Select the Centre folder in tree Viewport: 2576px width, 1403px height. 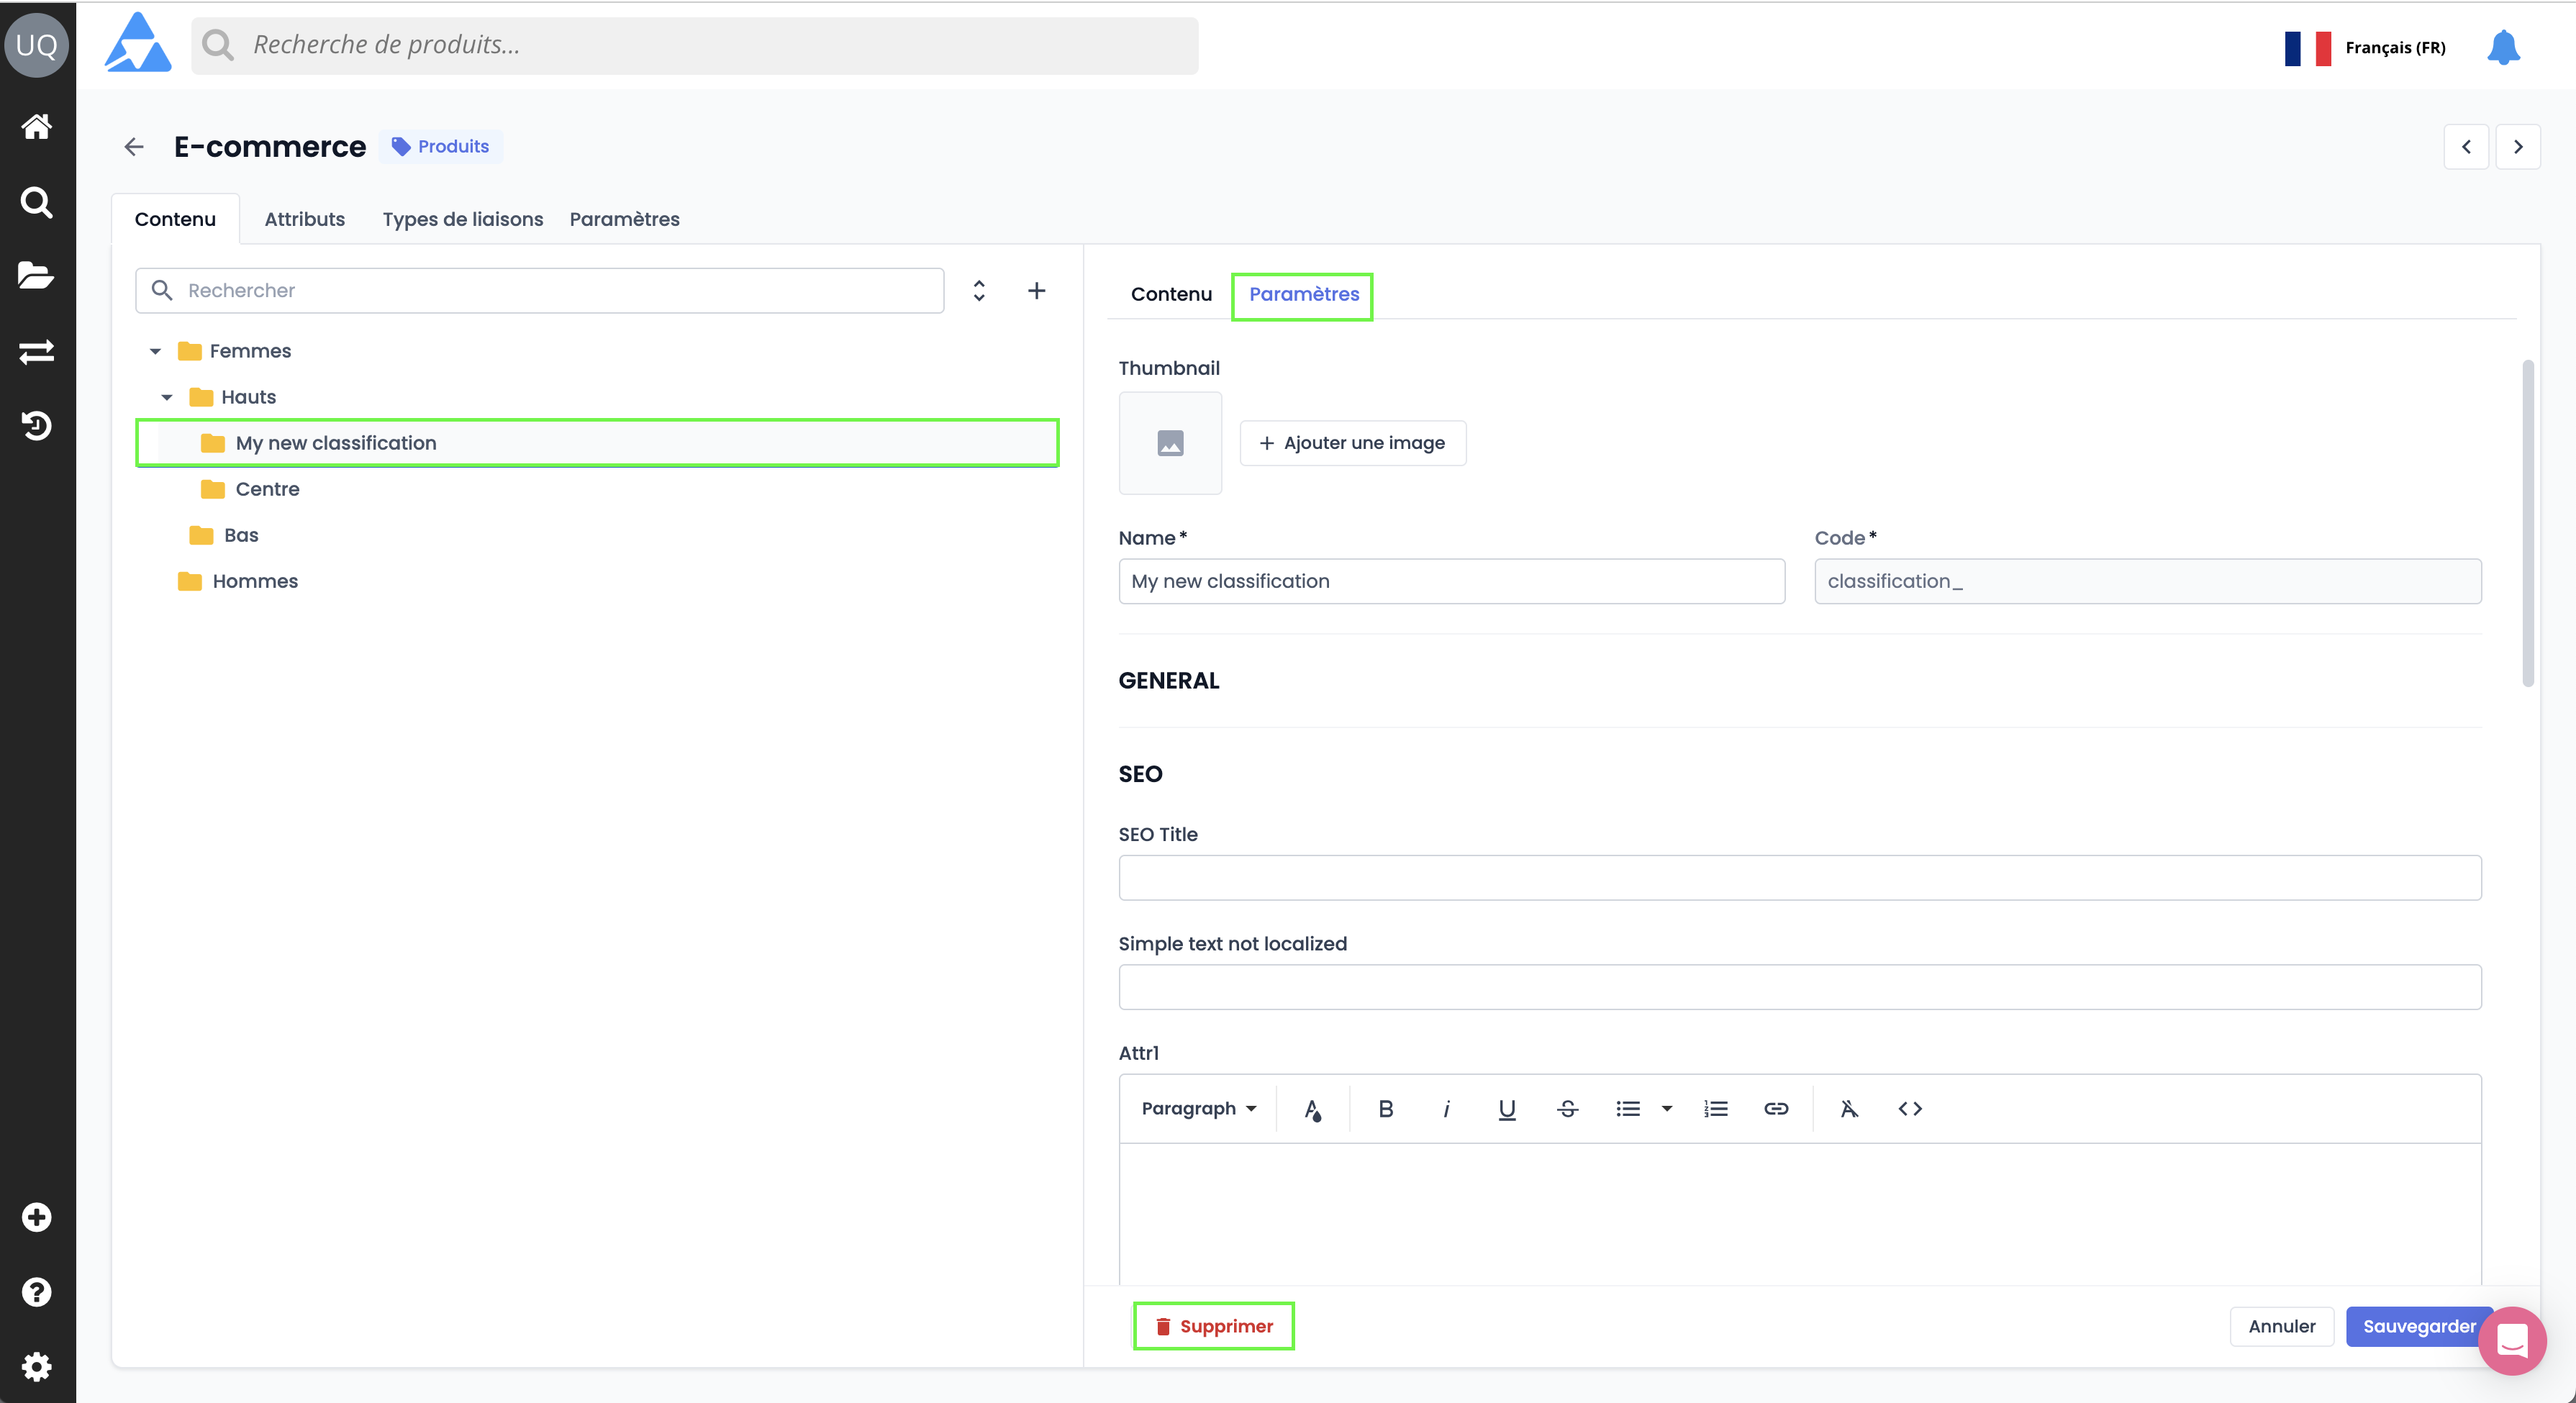tap(267, 489)
